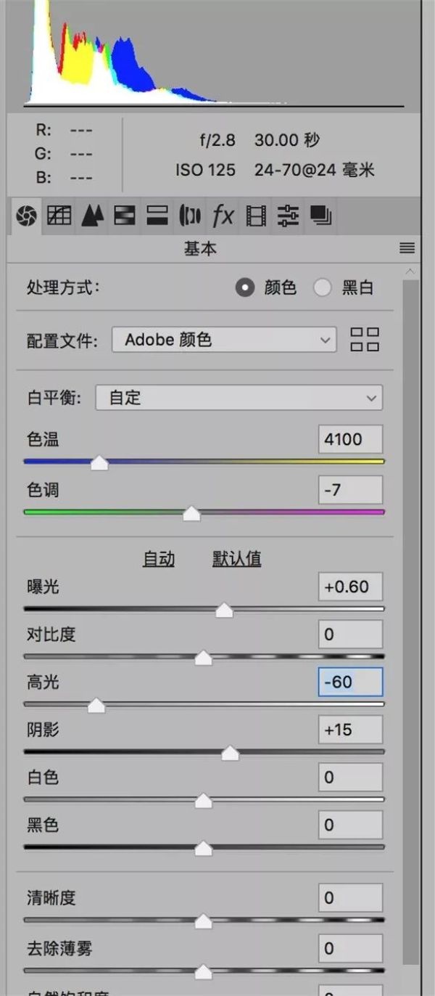Browse profiles with the grid icon
Screen dimensions: 435x996
(365, 339)
